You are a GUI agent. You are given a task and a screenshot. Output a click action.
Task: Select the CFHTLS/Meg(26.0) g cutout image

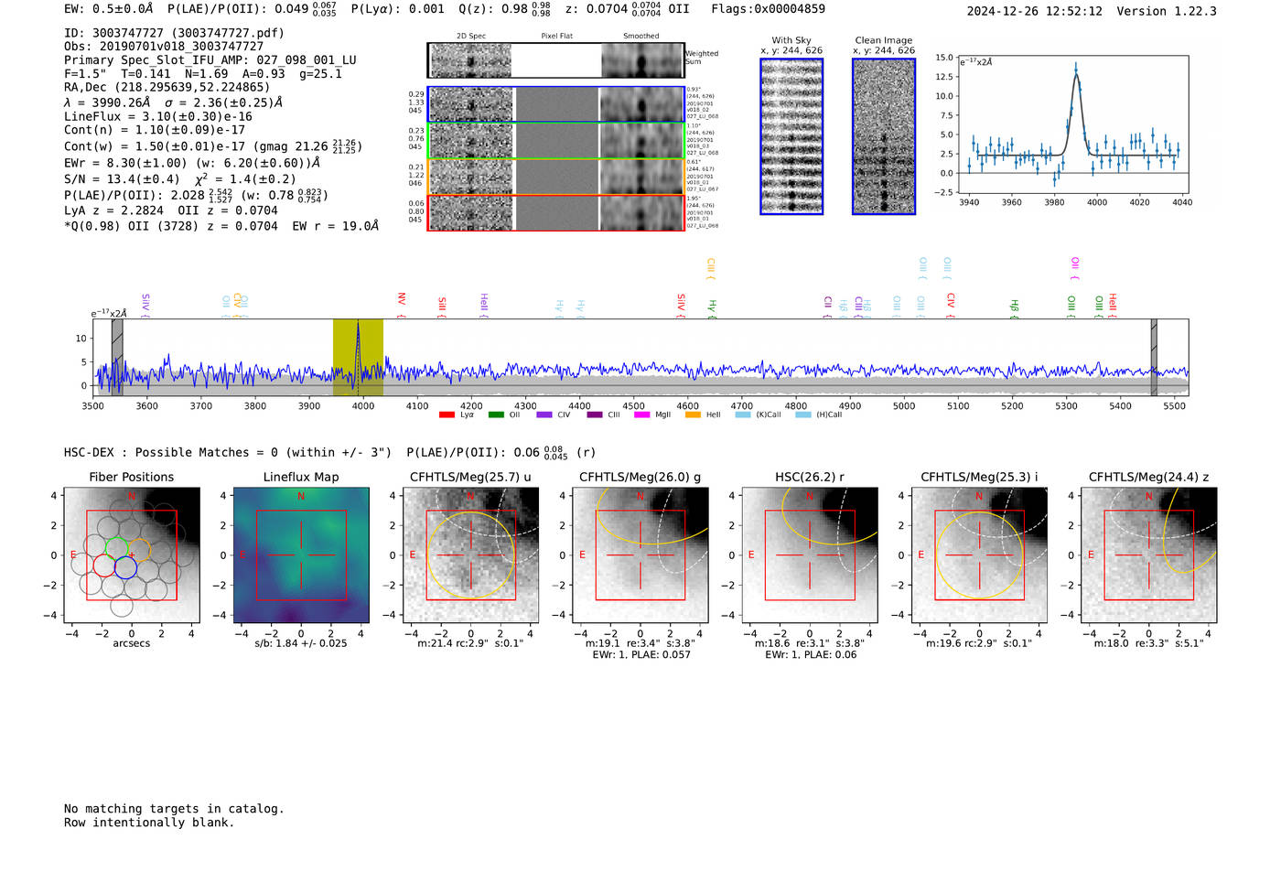pos(640,555)
